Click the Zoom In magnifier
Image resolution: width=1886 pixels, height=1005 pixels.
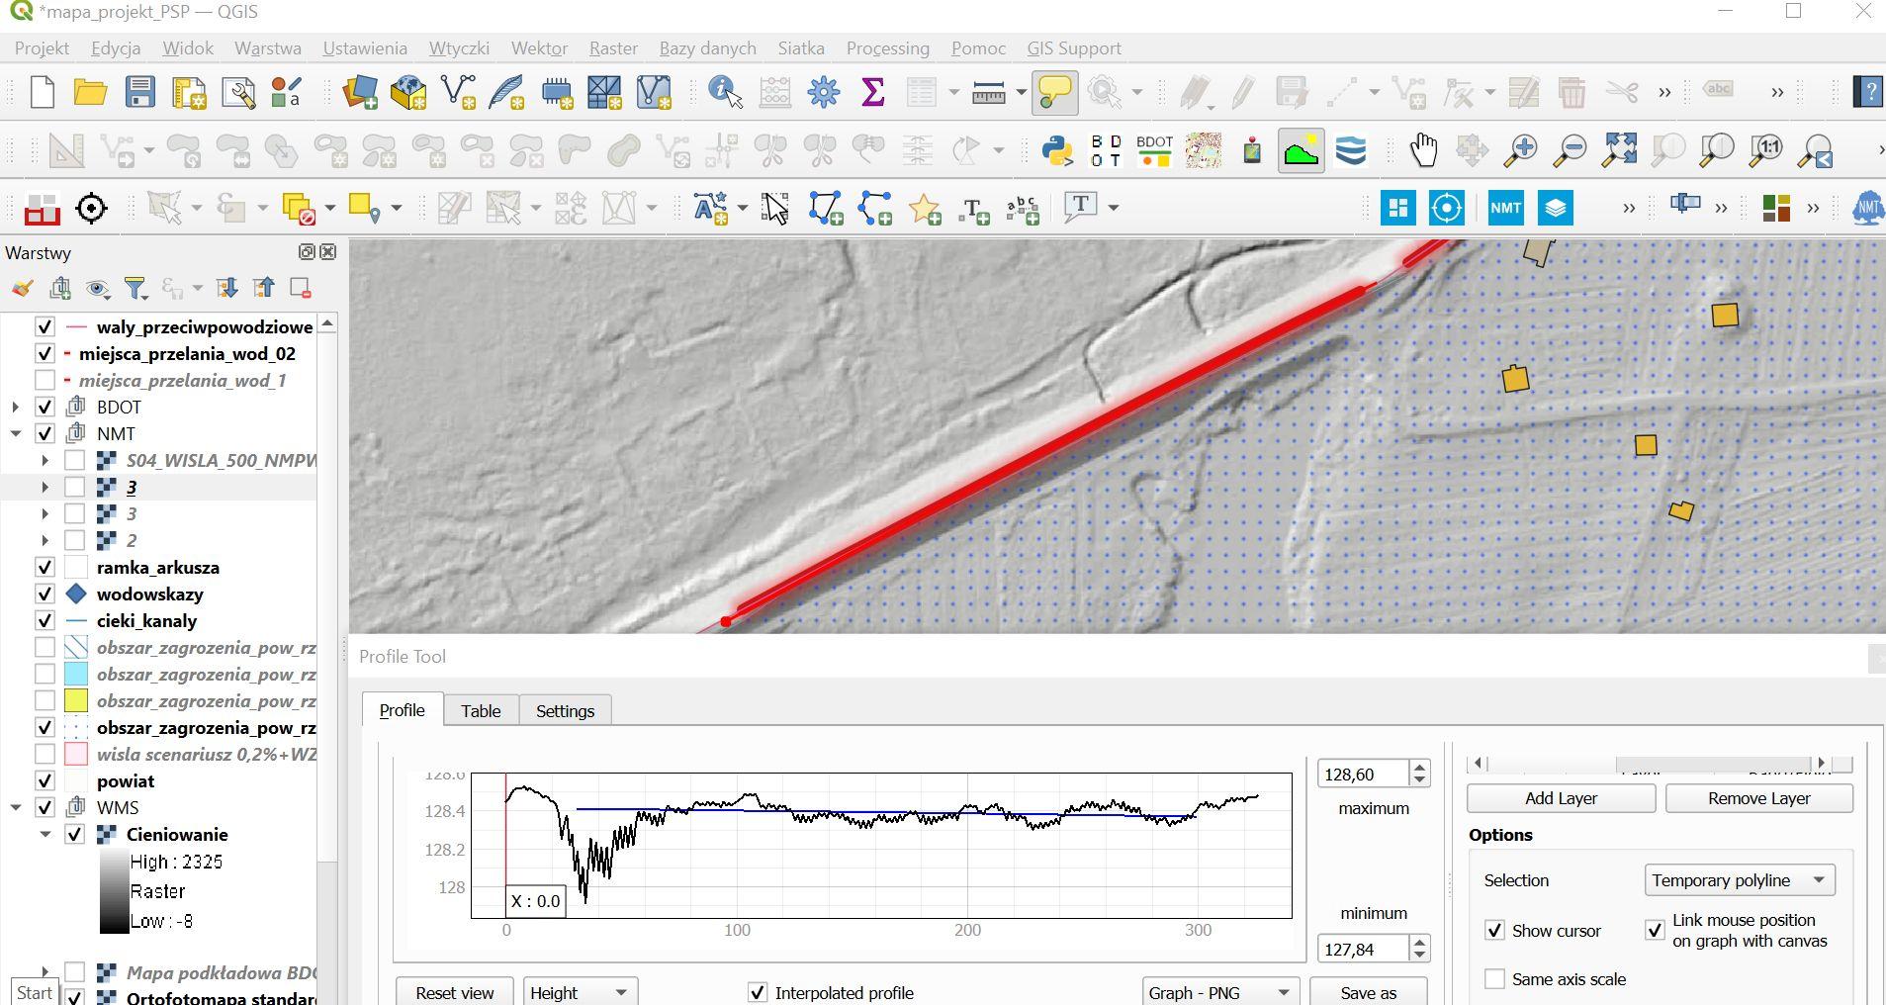pos(1520,150)
